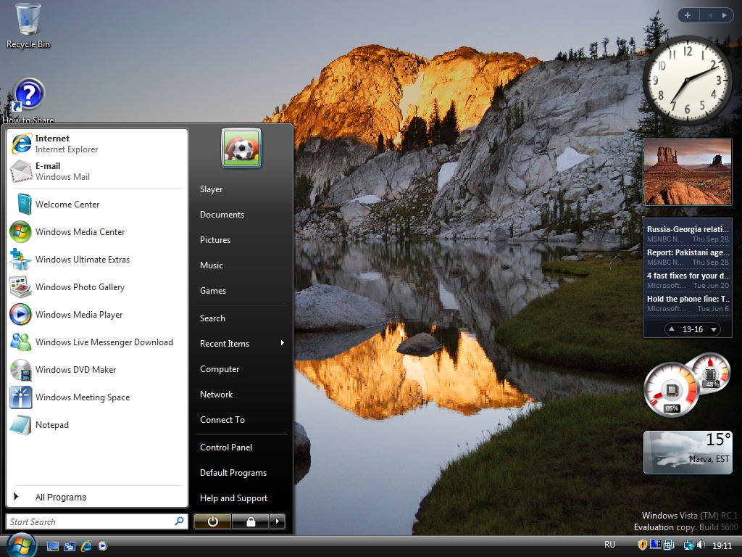
Task: Open Help and Support
Action: click(242, 498)
